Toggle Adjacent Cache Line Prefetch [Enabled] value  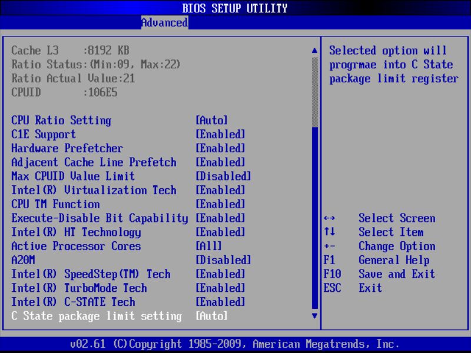(220, 162)
